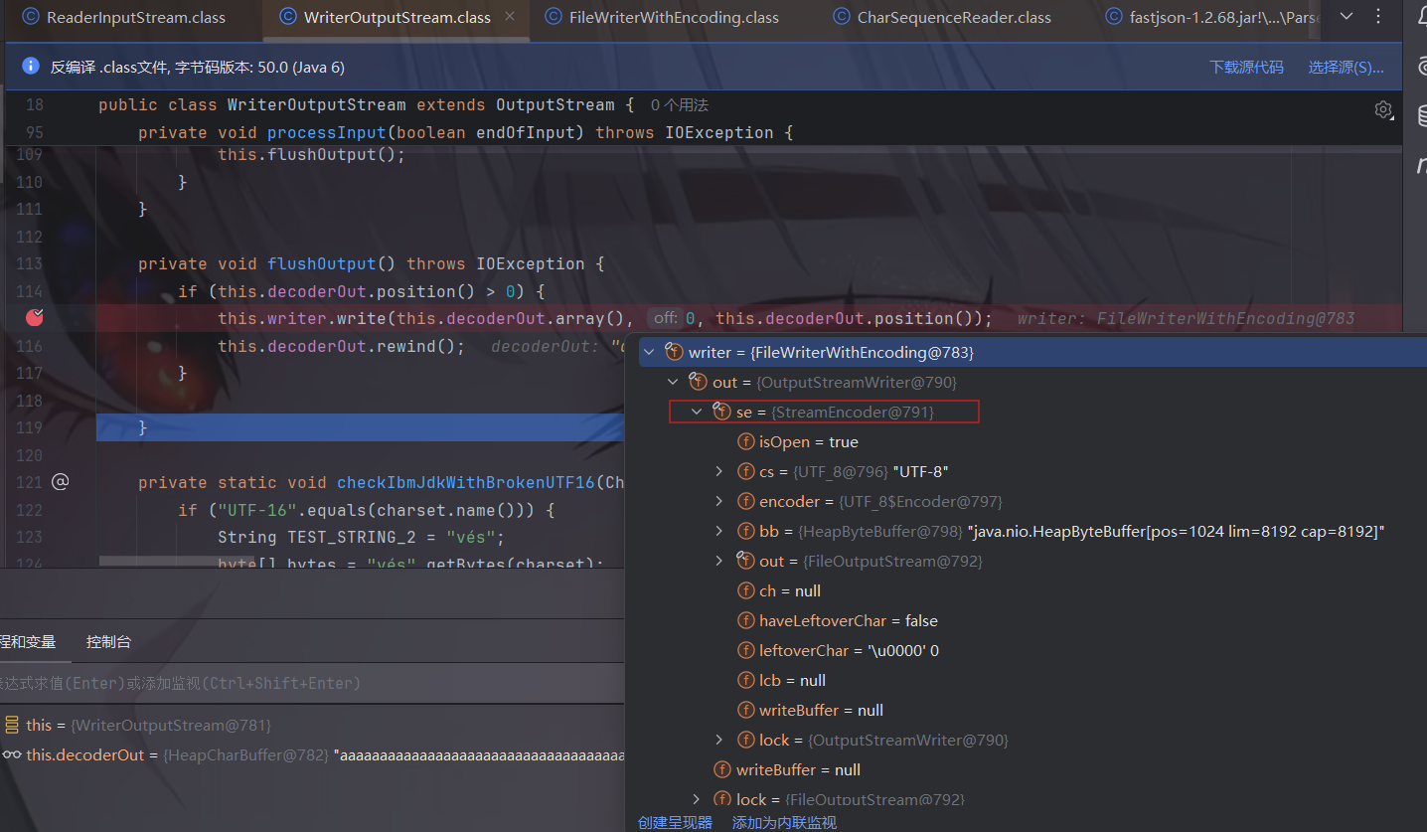Screen dimensions: 1427x832
Task: Click the @ gutter icon at line 121
Action: 61,482
